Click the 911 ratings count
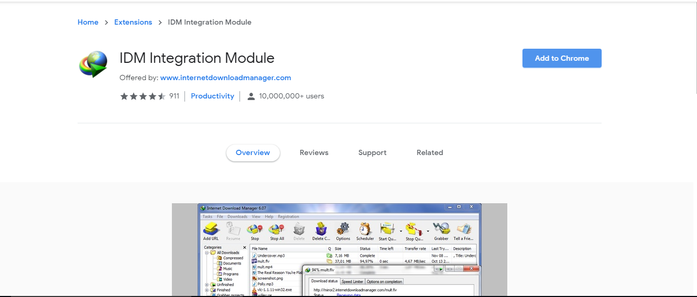The width and height of the screenshot is (697, 297). (174, 96)
